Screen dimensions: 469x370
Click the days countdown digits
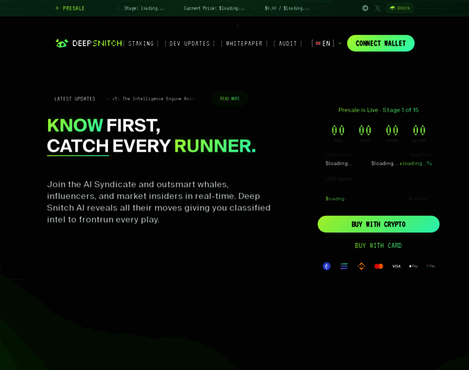[338, 130]
